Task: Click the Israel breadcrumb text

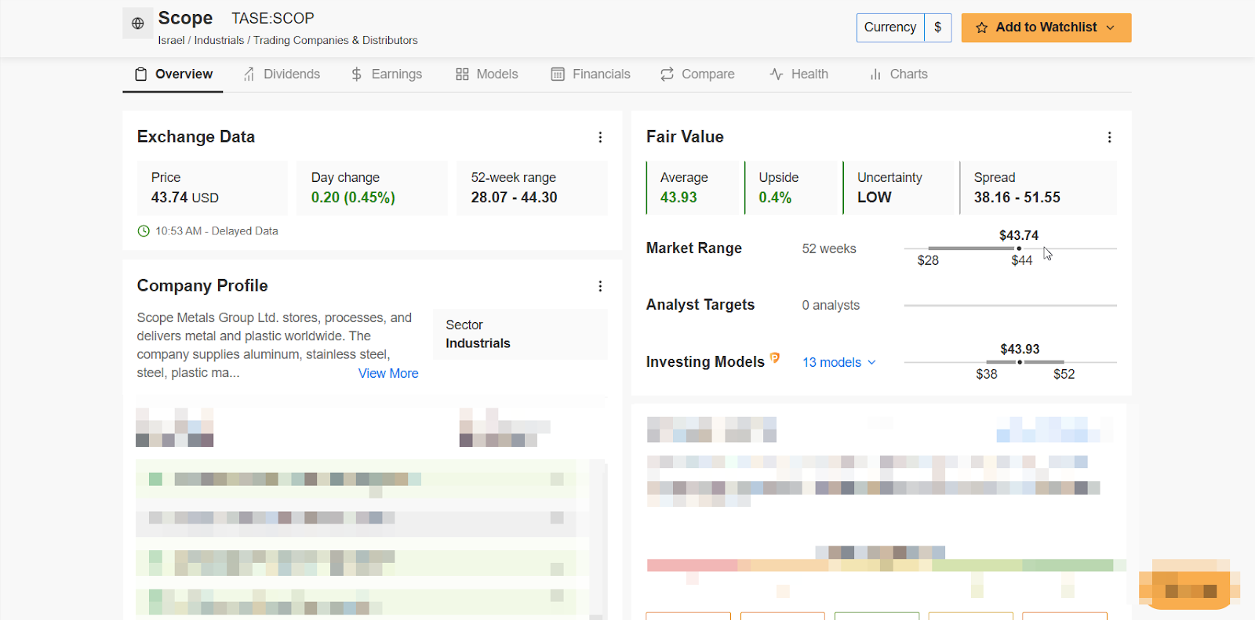Action: point(171,41)
